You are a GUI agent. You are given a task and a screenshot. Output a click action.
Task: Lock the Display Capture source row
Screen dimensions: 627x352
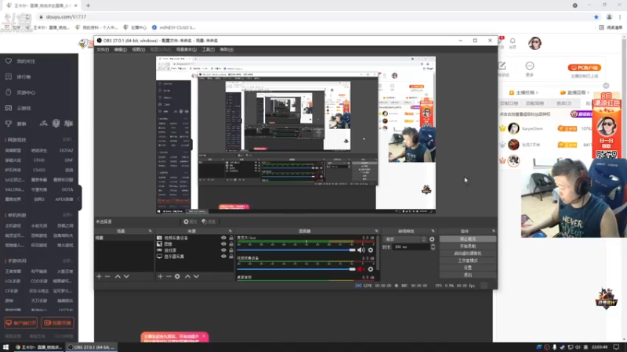[230, 257]
